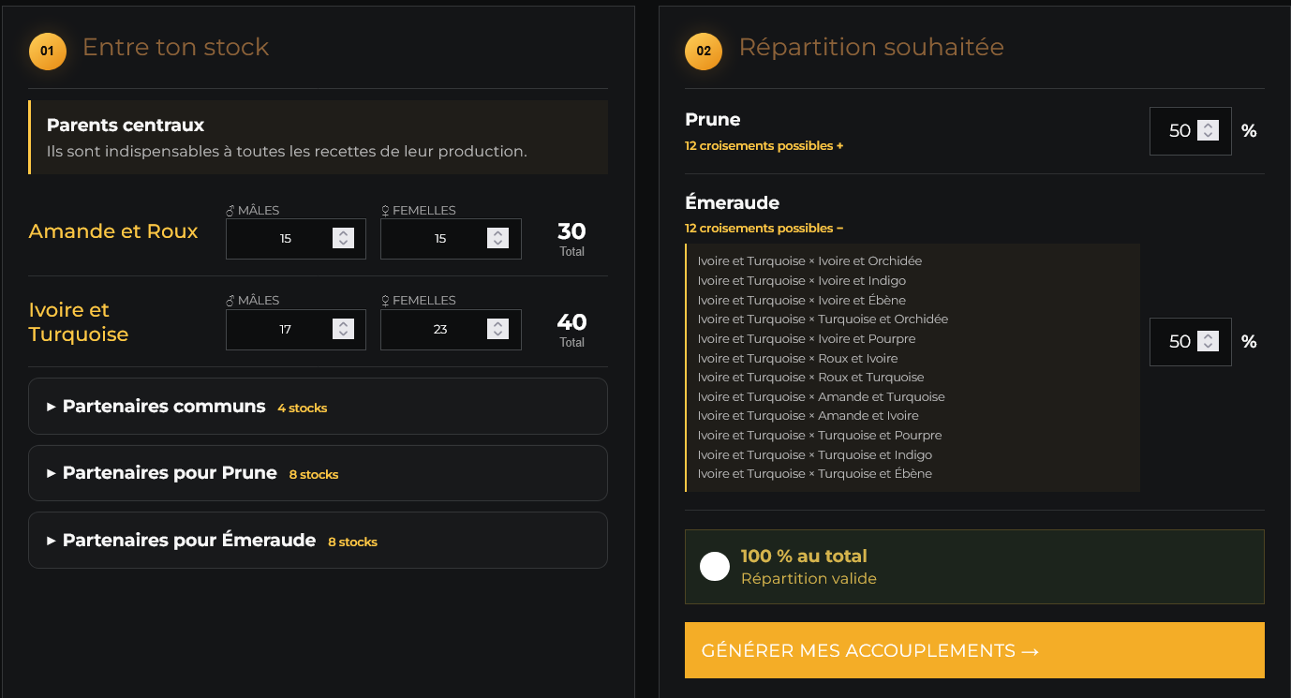Decrease Ivoire et Turquoise mâles with down arrow
1291x698 pixels.
click(343, 334)
